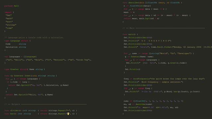Click "n := float64(len(data))" line
Screen dimensions: 212x119
(x=137, y=6)
